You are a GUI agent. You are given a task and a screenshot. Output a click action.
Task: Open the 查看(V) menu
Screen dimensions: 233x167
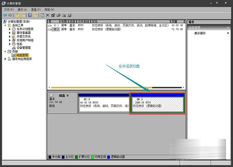36,10
